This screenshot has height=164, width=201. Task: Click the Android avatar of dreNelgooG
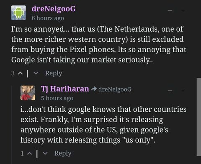(x=18, y=13)
